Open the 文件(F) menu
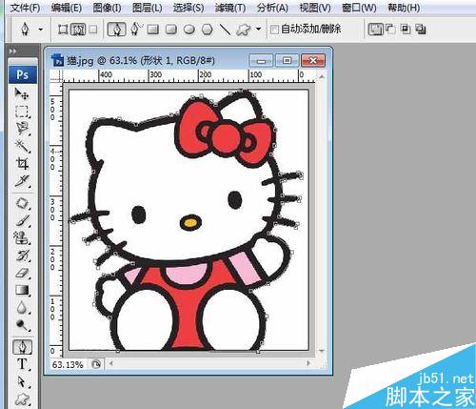 [x=26, y=8]
